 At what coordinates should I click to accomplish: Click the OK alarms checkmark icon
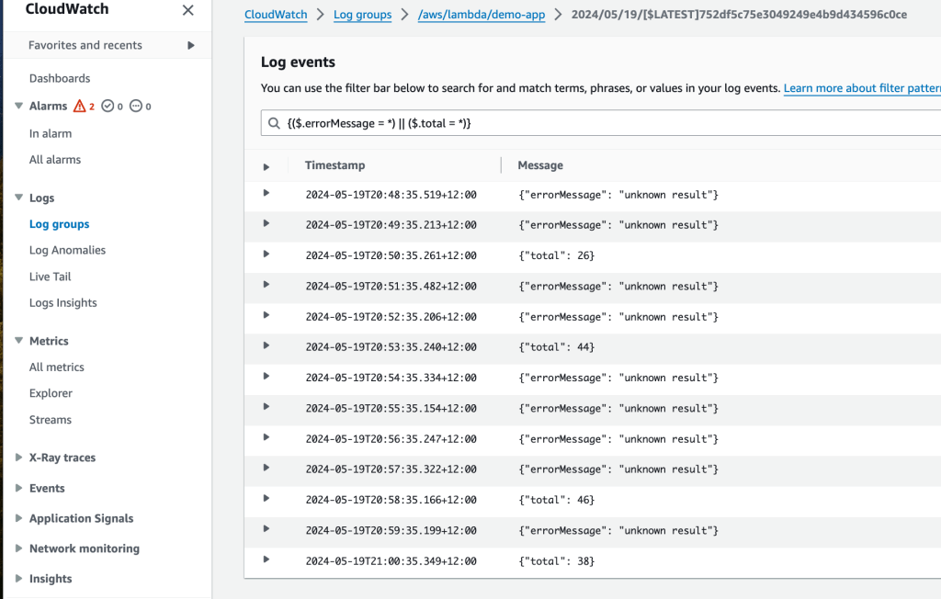coord(108,106)
